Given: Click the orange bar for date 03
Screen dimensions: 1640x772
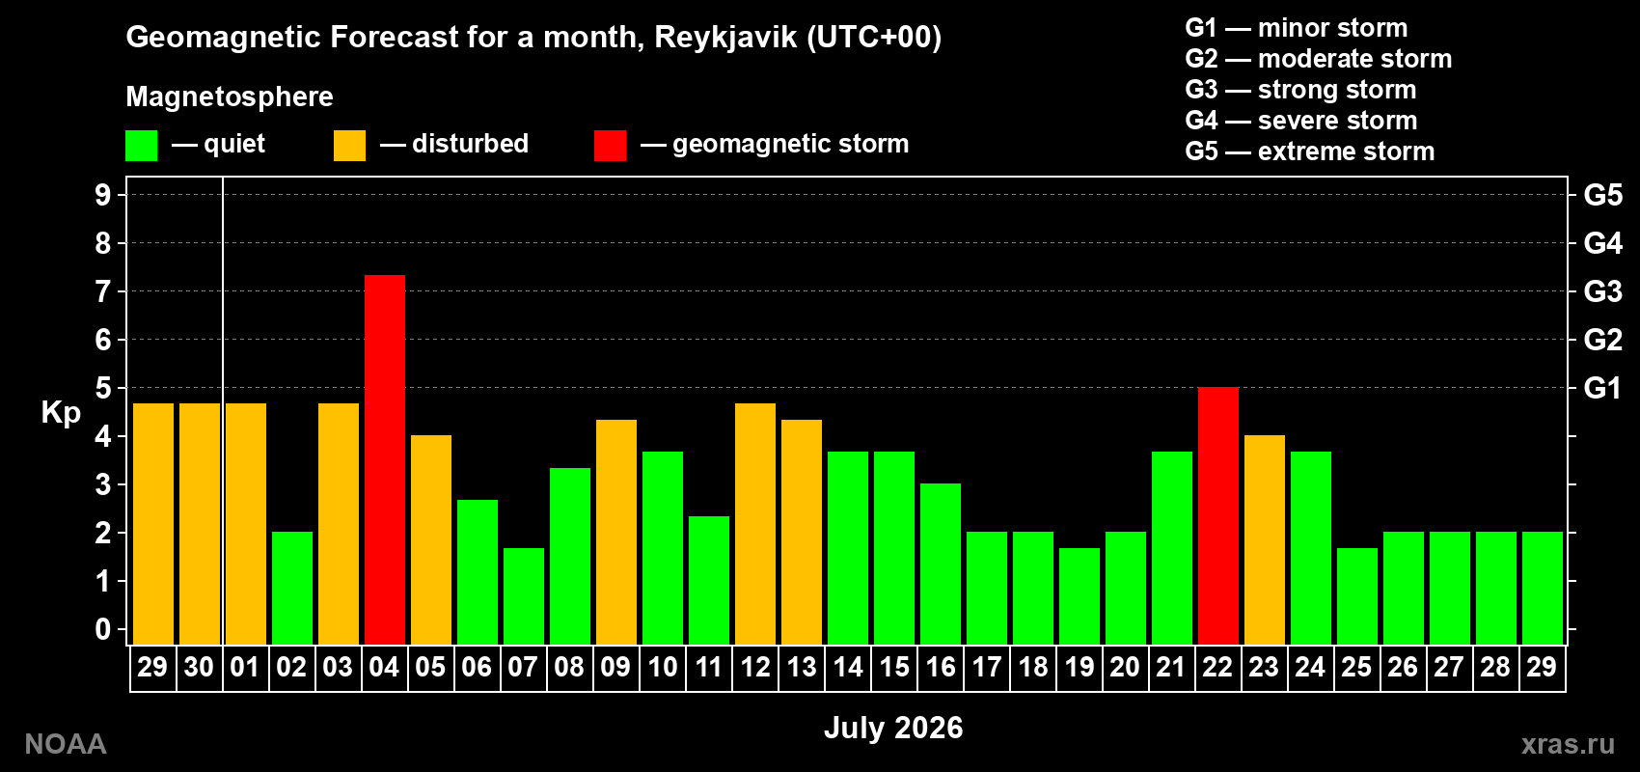Looking at the screenshot, I should (339, 524).
